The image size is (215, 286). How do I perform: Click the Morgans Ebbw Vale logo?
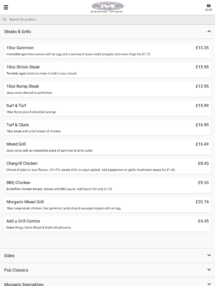(x=107, y=7)
